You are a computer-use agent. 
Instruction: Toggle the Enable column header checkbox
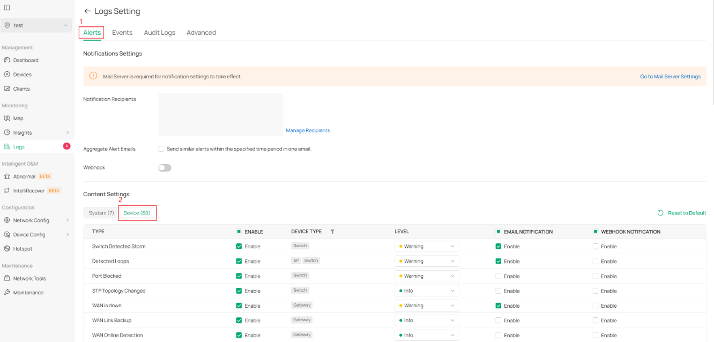click(239, 232)
